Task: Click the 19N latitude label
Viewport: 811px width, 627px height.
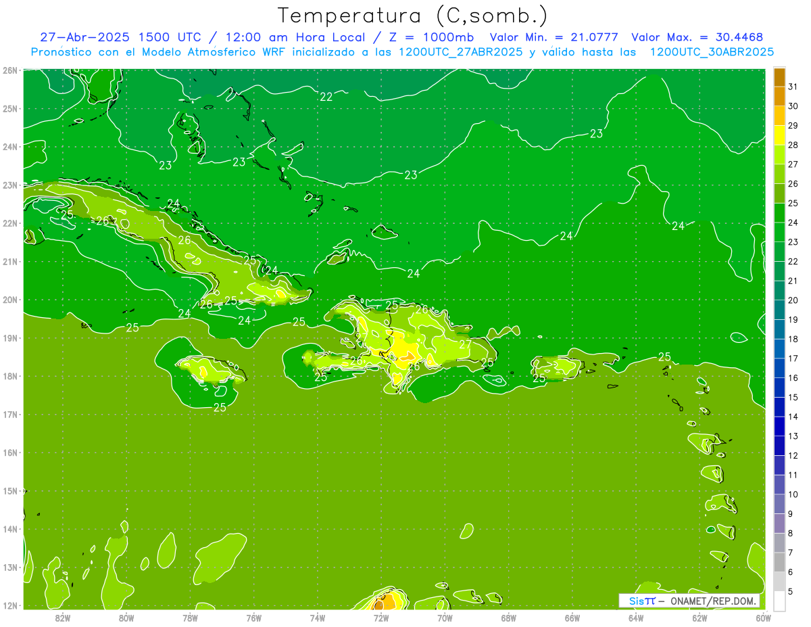Action: pyautogui.click(x=10, y=338)
